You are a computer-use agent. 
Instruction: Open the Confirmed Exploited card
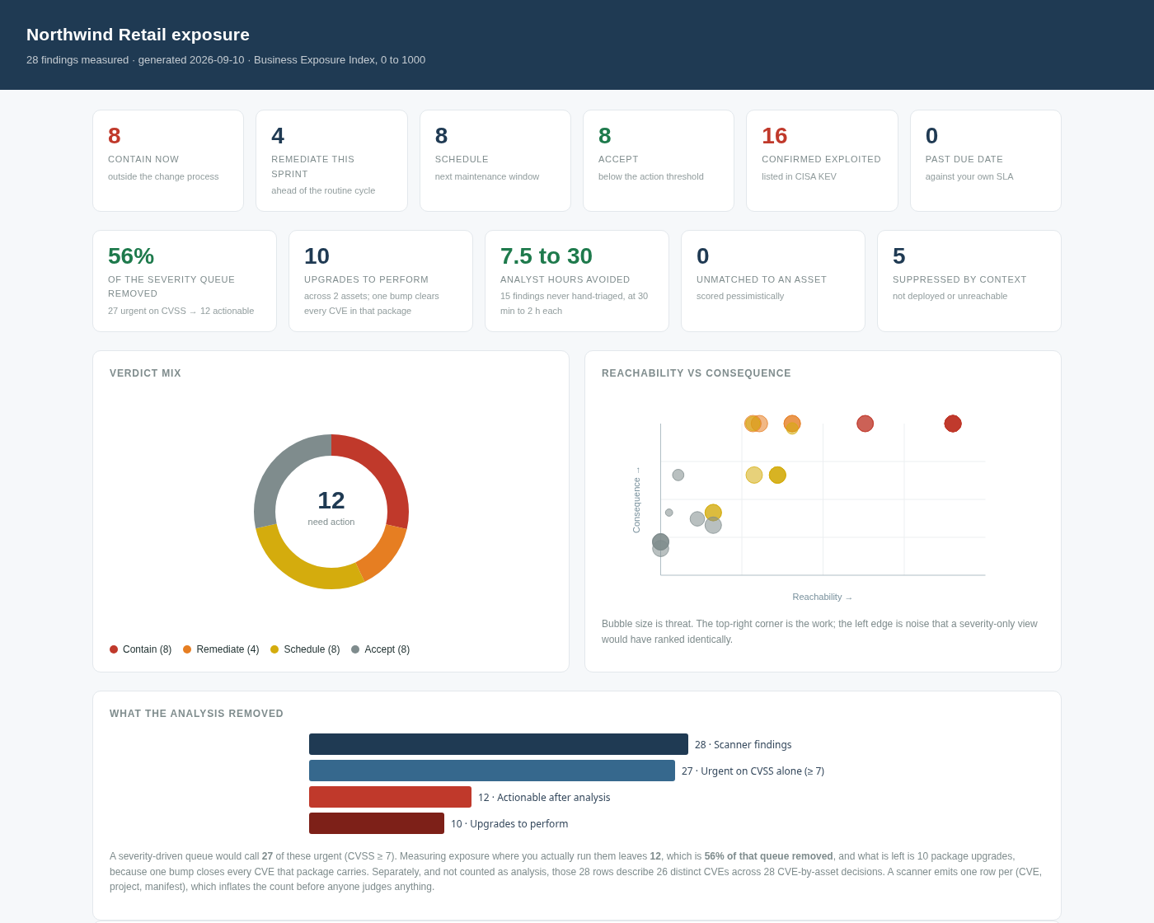coord(822,161)
